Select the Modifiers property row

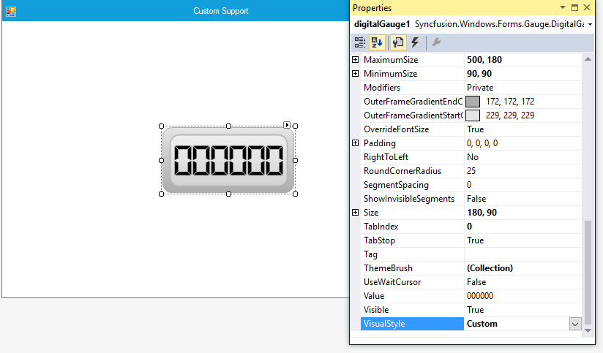click(x=471, y=88)
